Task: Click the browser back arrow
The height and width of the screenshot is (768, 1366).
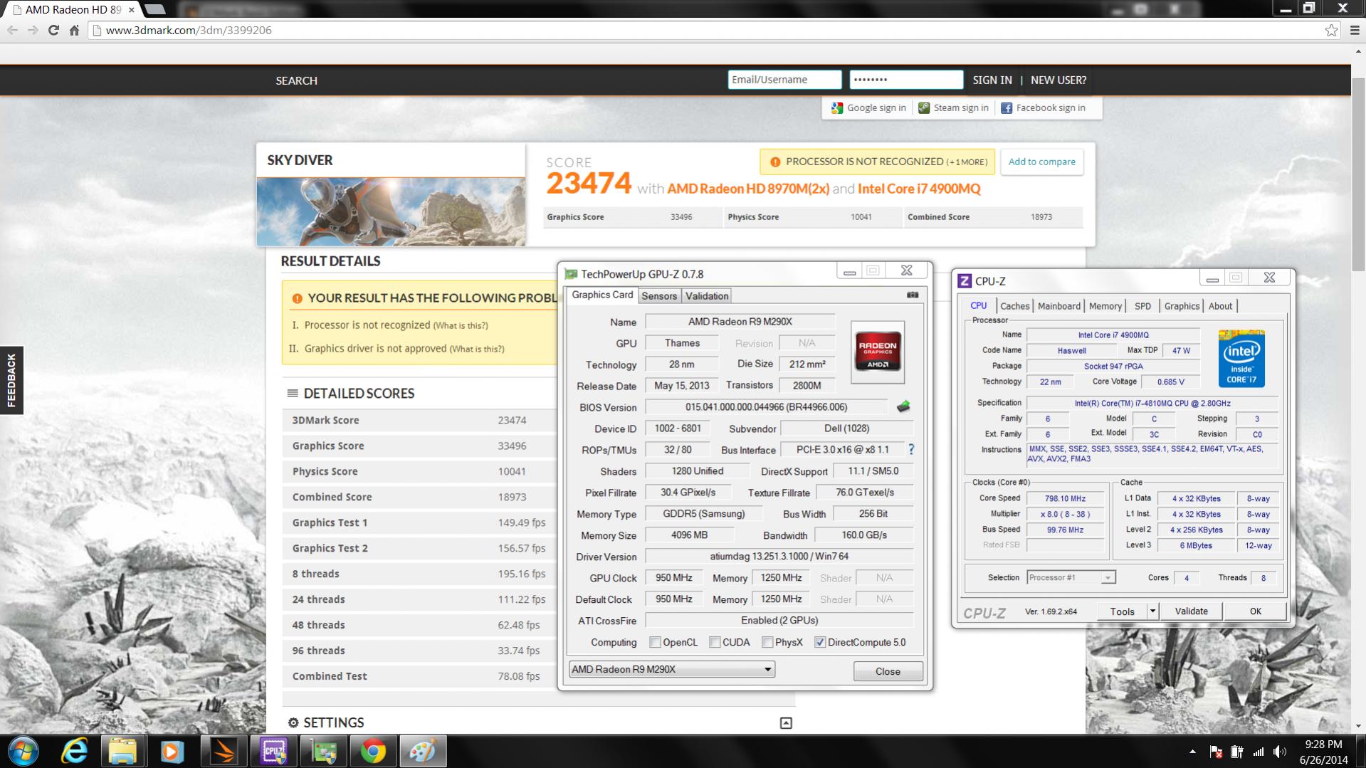Action: 12,30
